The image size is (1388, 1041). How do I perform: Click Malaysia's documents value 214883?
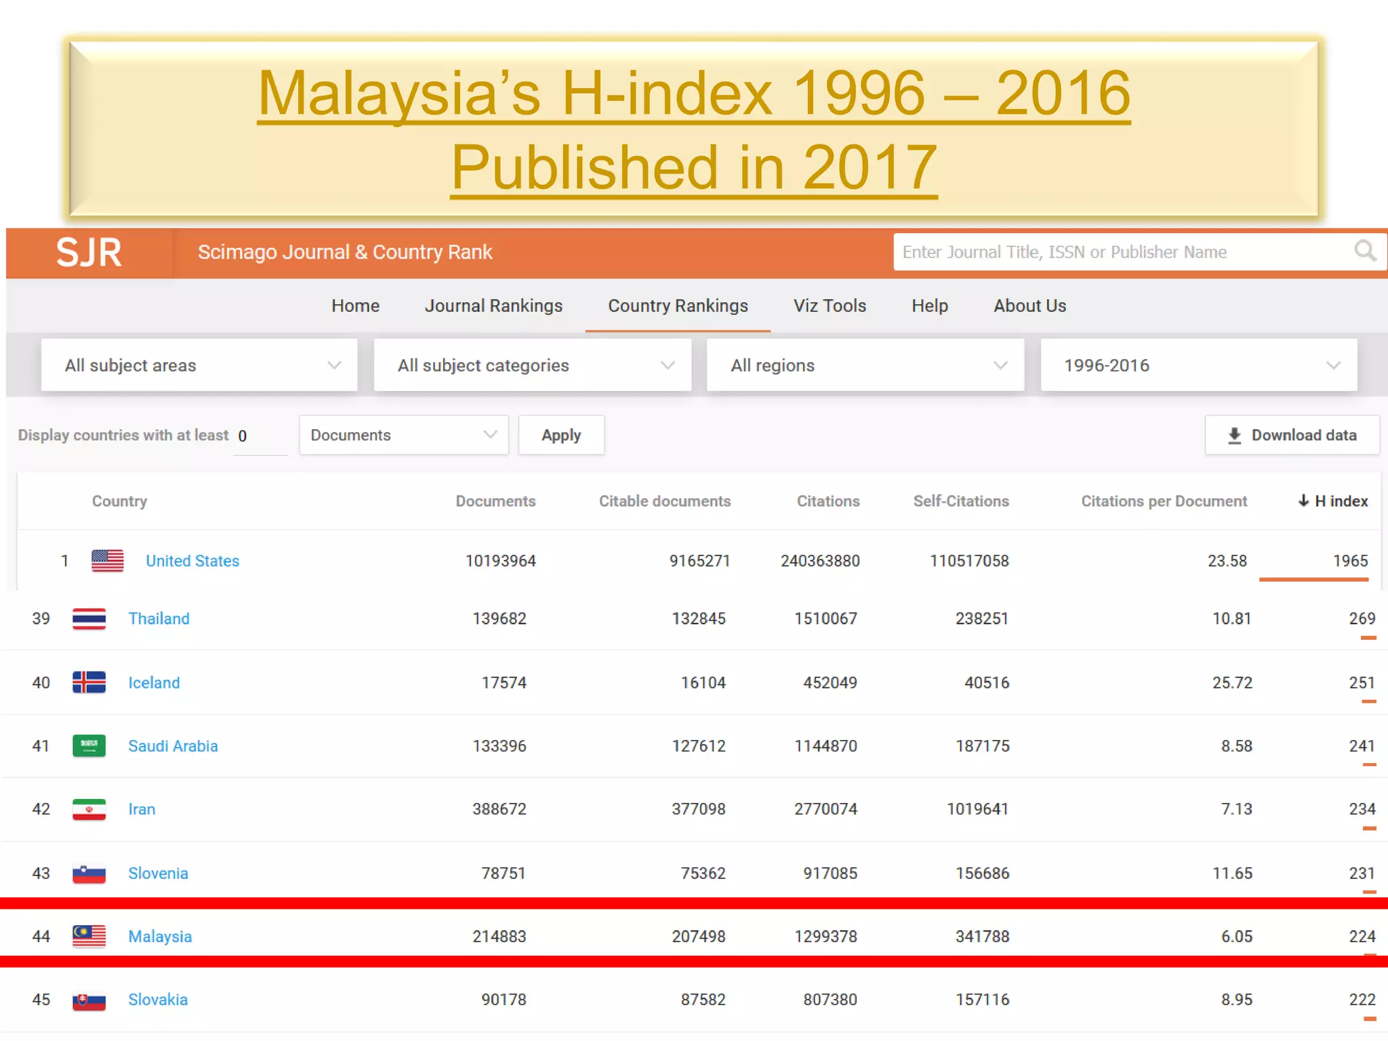pyautogui.click(x=499, y=937)
